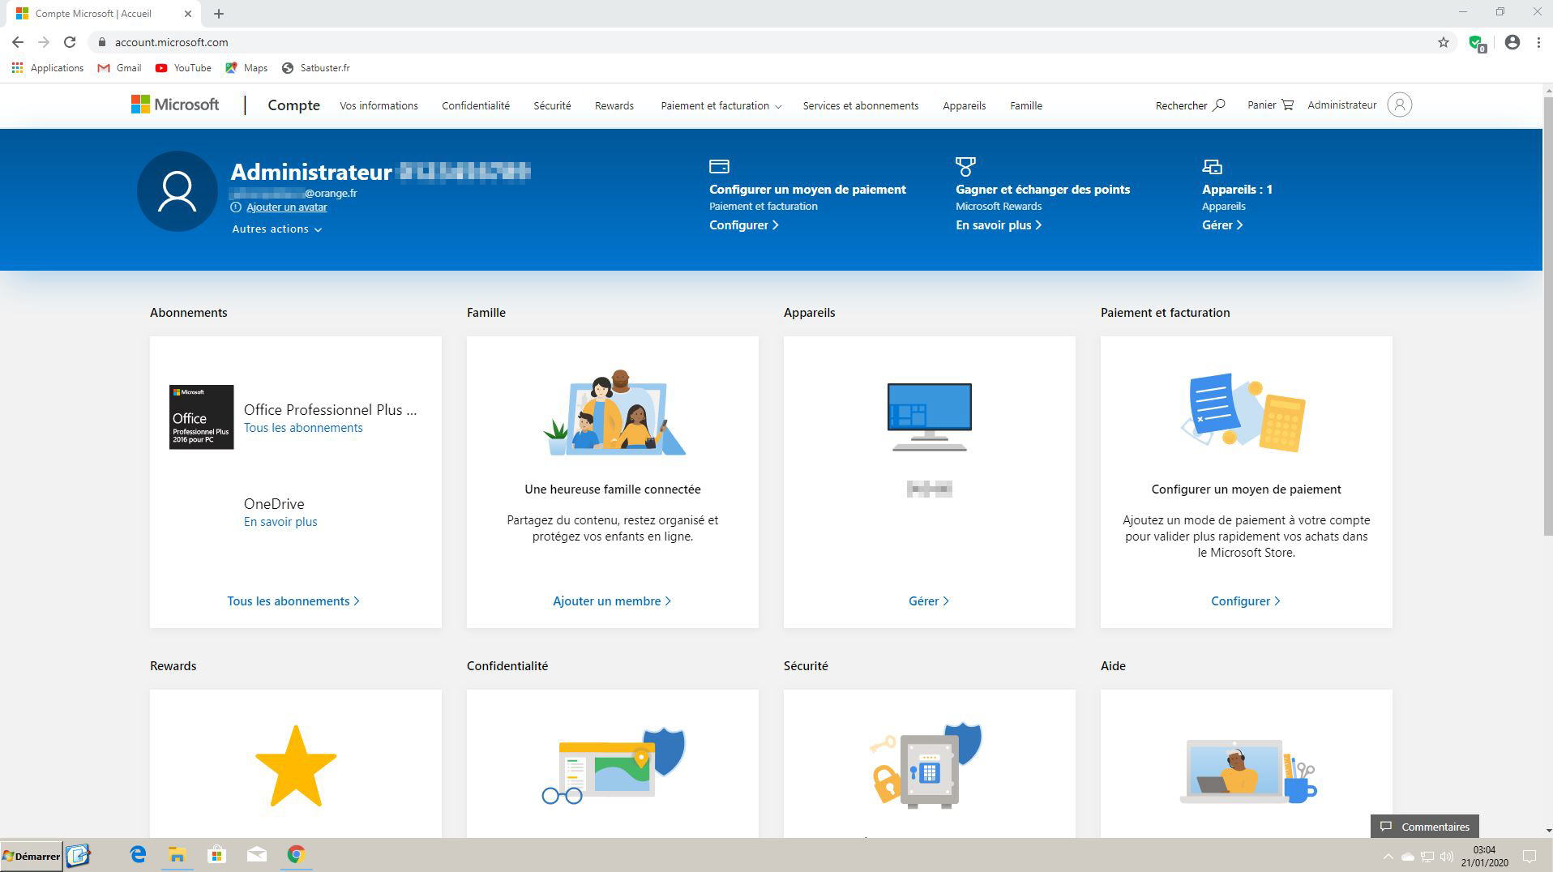This screenshot has width=1553, height=872.
Task: Open Chrome three-dot menu
Action: point(1538,42)
